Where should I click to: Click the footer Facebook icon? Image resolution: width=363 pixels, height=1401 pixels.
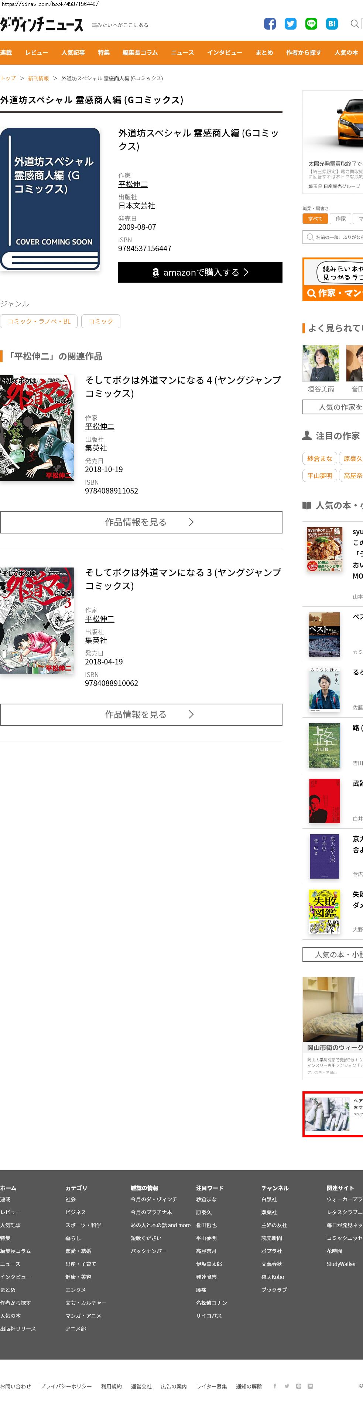tap(274, 1386)
